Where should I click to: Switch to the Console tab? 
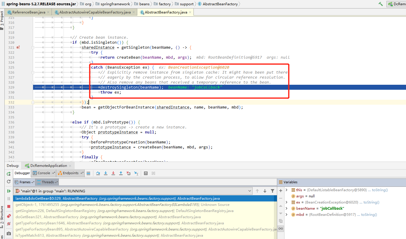click(44, 173)
